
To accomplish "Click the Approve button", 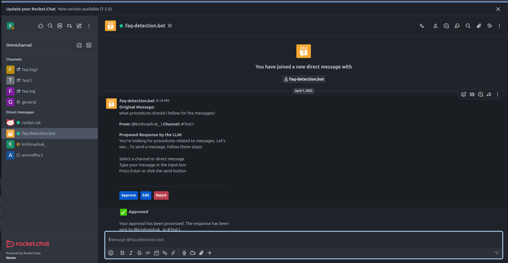I will 129,195.
